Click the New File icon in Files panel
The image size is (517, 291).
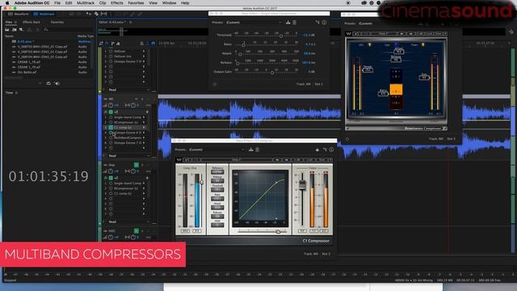(x=21, y=30)
